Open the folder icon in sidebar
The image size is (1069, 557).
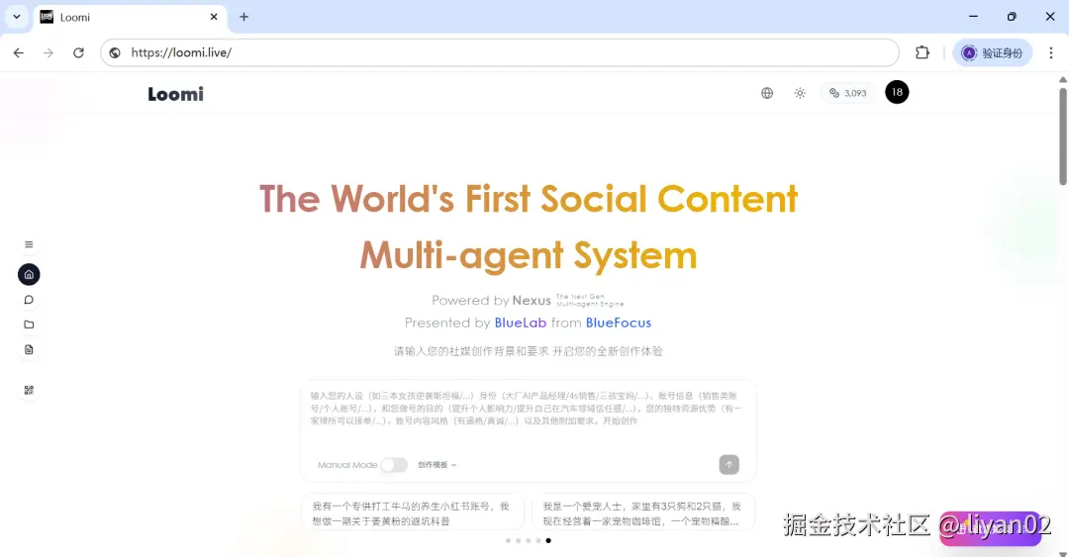click(29, 325)
